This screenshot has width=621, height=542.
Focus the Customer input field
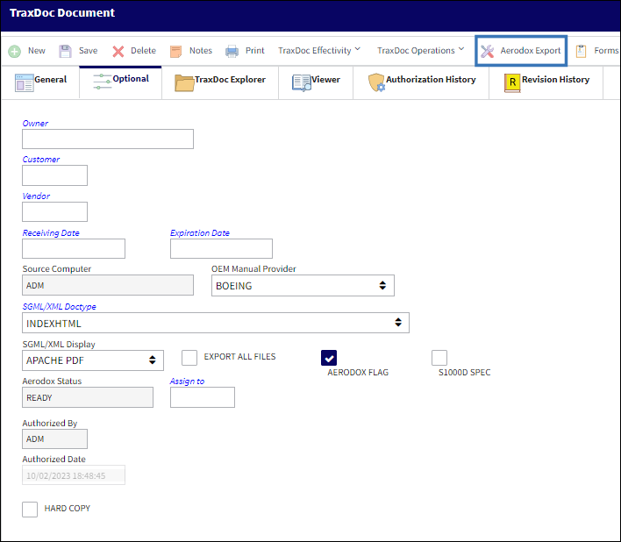[x=54, y=175]
